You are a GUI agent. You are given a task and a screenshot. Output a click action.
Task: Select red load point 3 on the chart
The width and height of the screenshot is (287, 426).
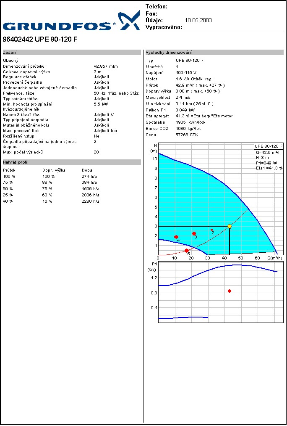pos(194,233)
